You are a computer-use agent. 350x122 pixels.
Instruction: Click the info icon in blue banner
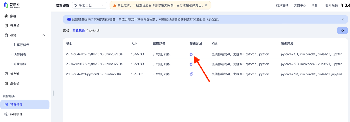69,19
